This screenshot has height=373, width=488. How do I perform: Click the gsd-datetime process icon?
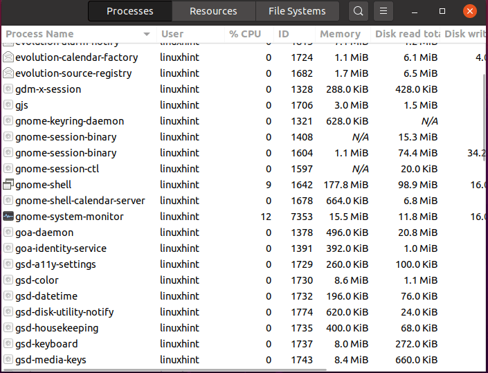pos(8,296)
